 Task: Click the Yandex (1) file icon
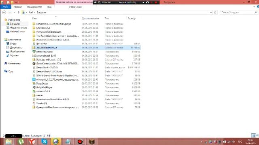point(34,104)
